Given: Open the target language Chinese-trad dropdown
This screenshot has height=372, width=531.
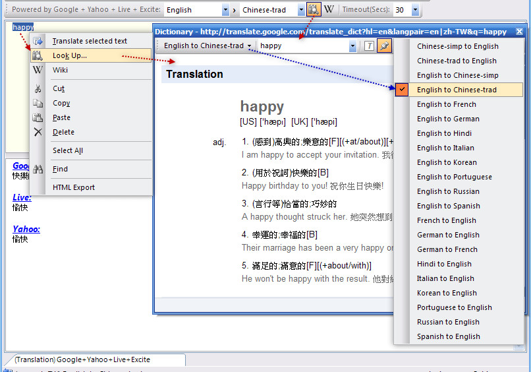Looking at the screenshot, I should (x=301, y=10).
